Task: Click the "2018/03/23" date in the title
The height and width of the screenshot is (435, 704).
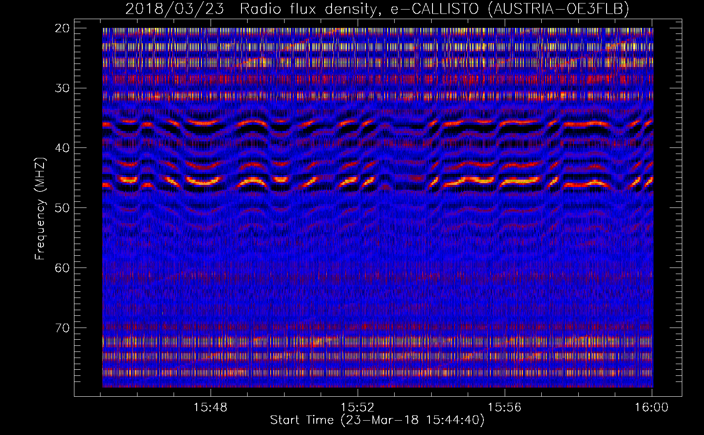Action: pyautogui.click(x=175, y=9)
